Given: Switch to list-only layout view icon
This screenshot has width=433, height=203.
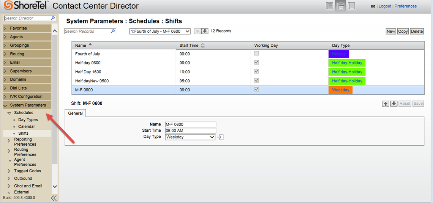Looking at the screenshot, I should coord(329,6).
